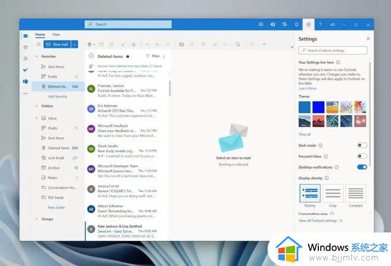The width and height of the screenshot is (391, 266).
Task: Expand the ribbon with chevron arrow
Action: coord(292,47)
